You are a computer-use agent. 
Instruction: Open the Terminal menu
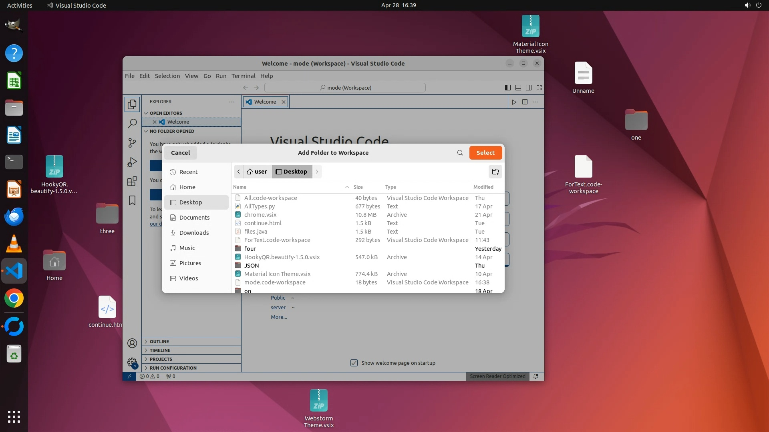(x=243, y=76)
